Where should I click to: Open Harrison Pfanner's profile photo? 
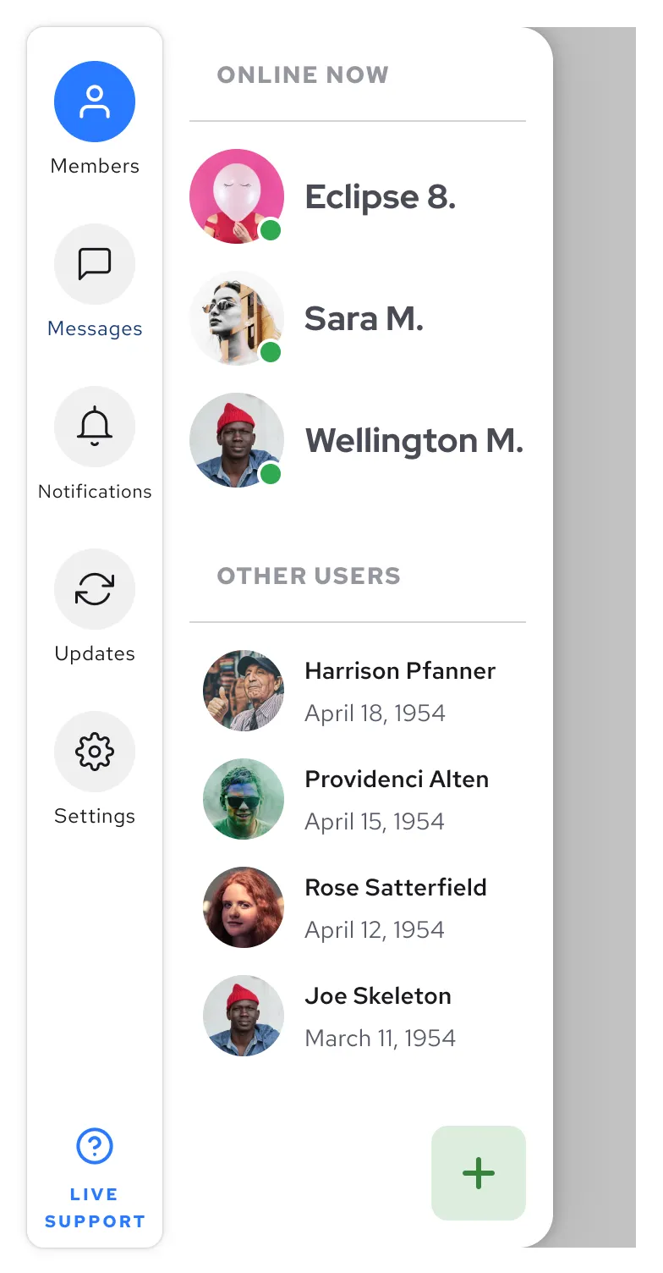coord(244,691)
